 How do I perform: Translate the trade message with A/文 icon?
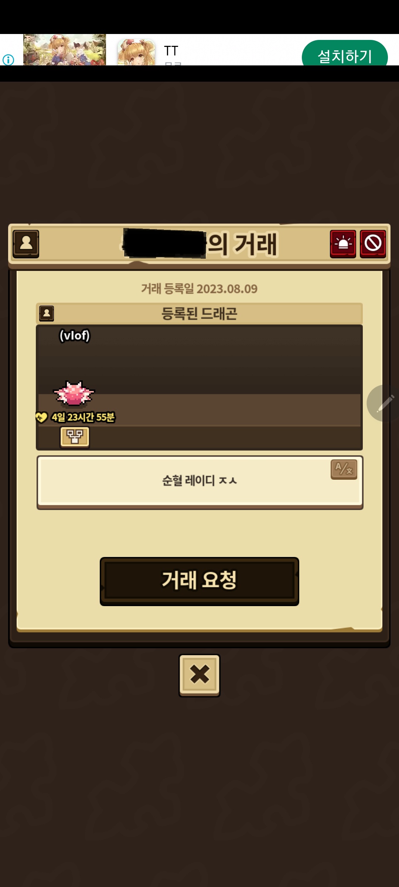point(344,469)
